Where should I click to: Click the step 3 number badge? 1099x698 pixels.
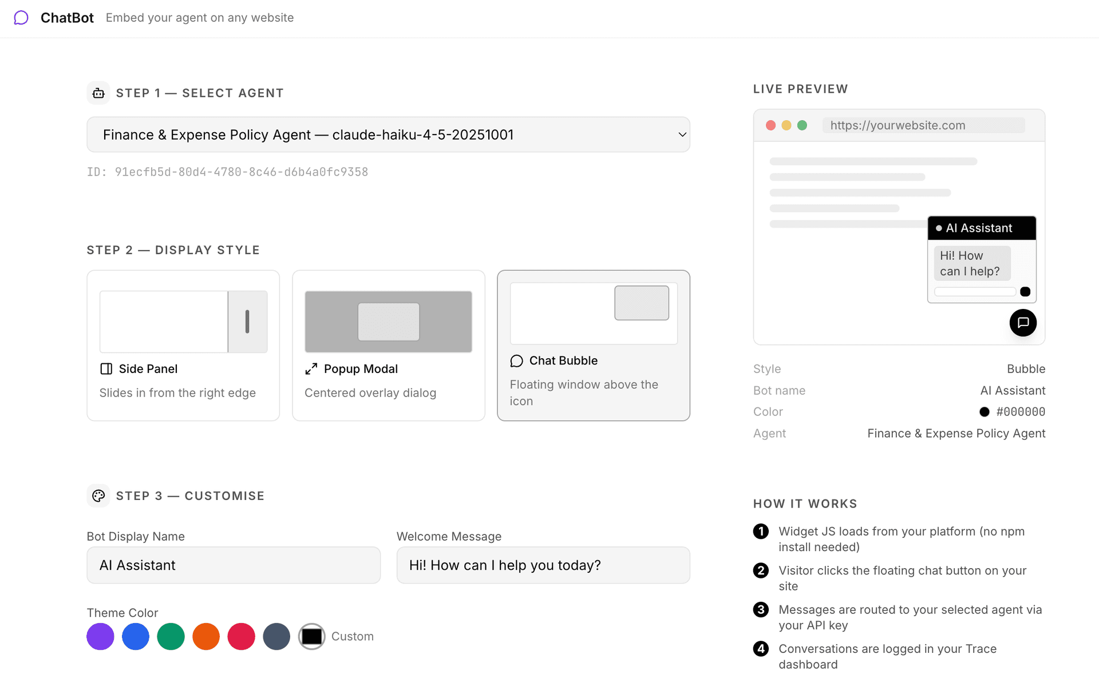click(761, 610)
